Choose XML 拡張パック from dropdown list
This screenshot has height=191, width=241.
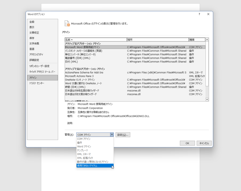pos(95,158)
